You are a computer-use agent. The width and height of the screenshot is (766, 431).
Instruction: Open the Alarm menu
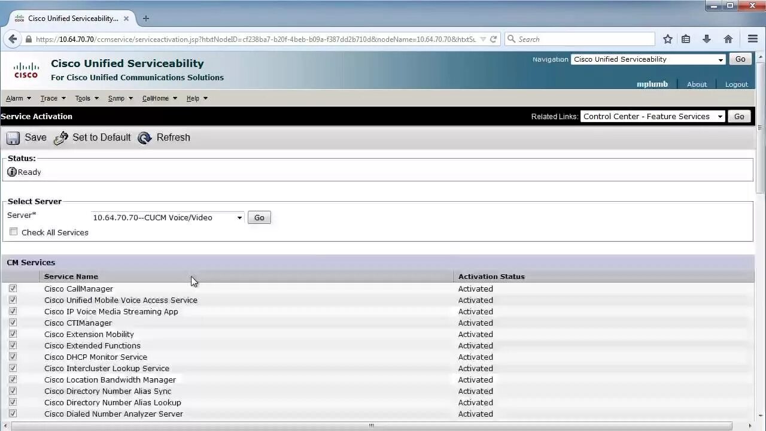(19, 98)
